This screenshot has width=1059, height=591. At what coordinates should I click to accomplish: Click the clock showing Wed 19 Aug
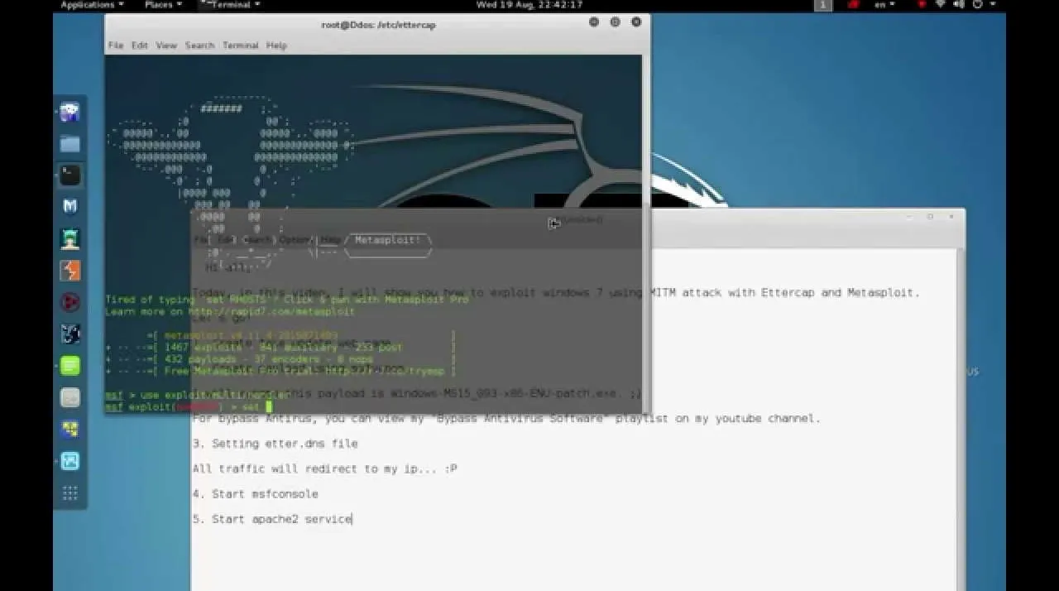point(529,5)
